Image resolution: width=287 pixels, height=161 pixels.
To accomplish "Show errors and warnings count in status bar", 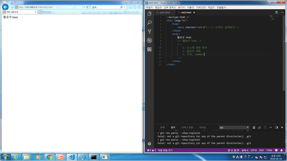I will 152,150.
